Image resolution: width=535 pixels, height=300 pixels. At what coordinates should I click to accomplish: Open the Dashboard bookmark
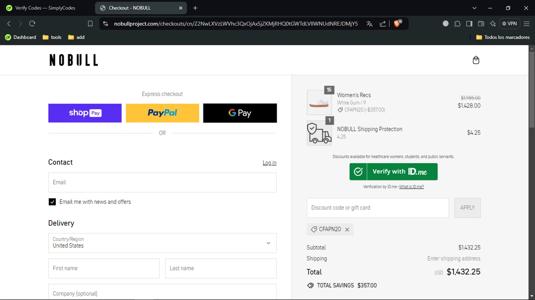pos(21,37)
